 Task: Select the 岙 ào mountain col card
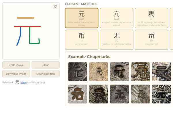click(x=151, y=40)
